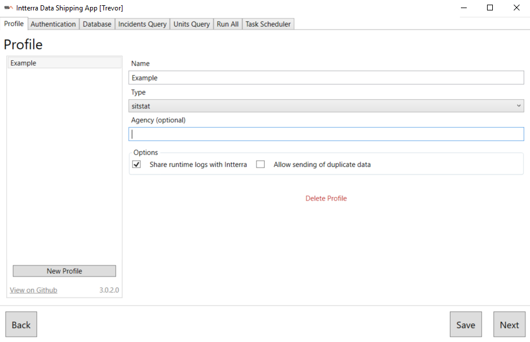Open the Run All tab
Viewport: 530px width, 342px height.
[x=228, y=24]
